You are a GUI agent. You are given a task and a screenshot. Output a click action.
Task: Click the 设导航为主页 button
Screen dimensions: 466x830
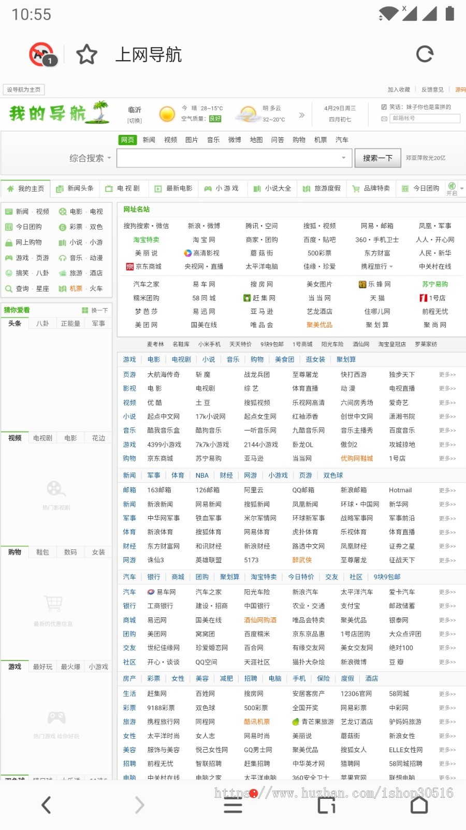click(24, 90)
